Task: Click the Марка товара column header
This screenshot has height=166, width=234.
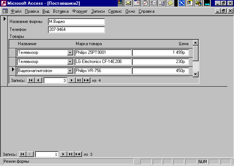Action: (89, 44)
